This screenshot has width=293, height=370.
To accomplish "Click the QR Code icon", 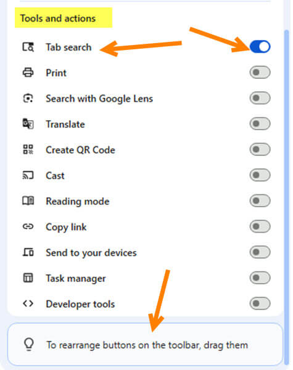I will pos(28,149).
